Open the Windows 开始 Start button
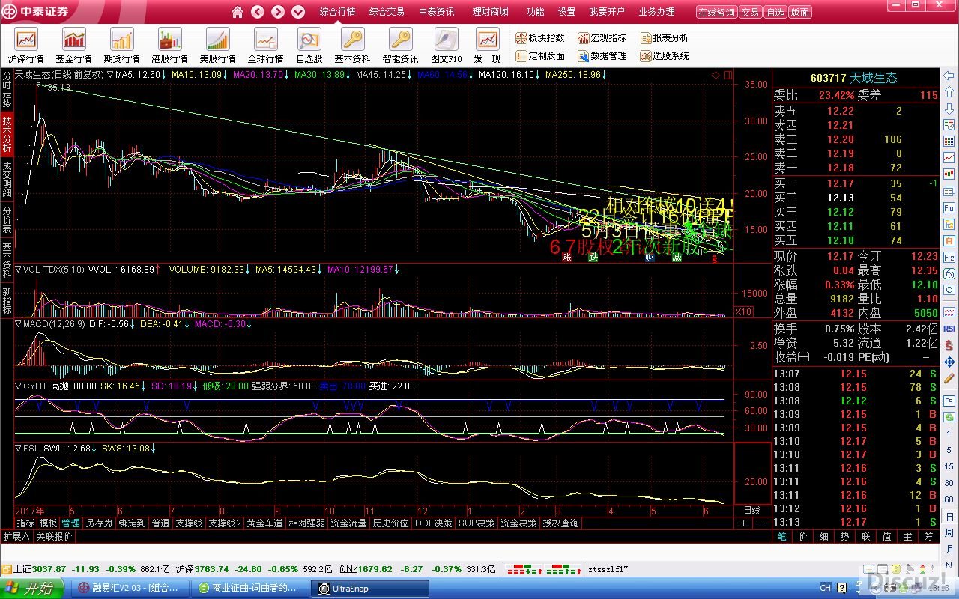Viewport: 959px width, 599px height. coord(31,589)
